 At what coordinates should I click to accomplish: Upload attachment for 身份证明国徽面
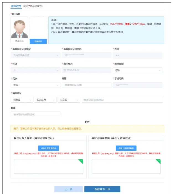click(x=126, y=148)
